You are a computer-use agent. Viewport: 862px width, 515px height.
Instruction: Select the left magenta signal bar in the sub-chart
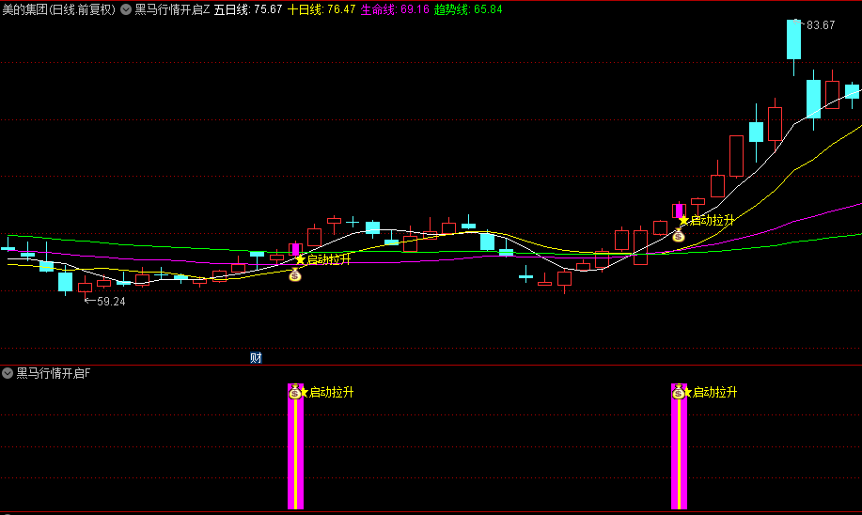coord(296,446)
